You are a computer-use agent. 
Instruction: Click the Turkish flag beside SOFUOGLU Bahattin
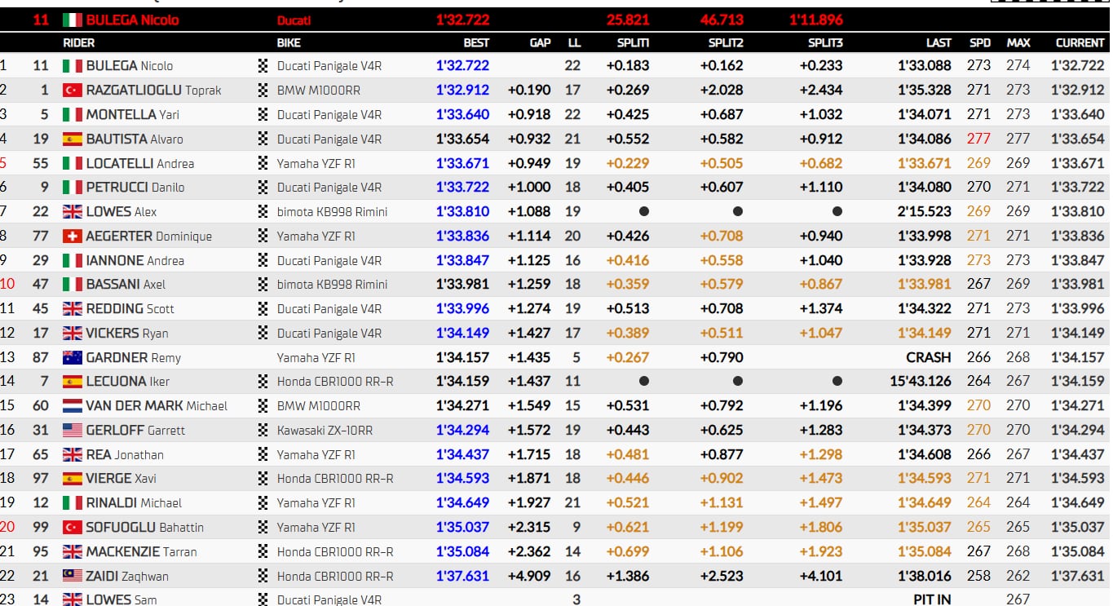click(x=73, y=528)
